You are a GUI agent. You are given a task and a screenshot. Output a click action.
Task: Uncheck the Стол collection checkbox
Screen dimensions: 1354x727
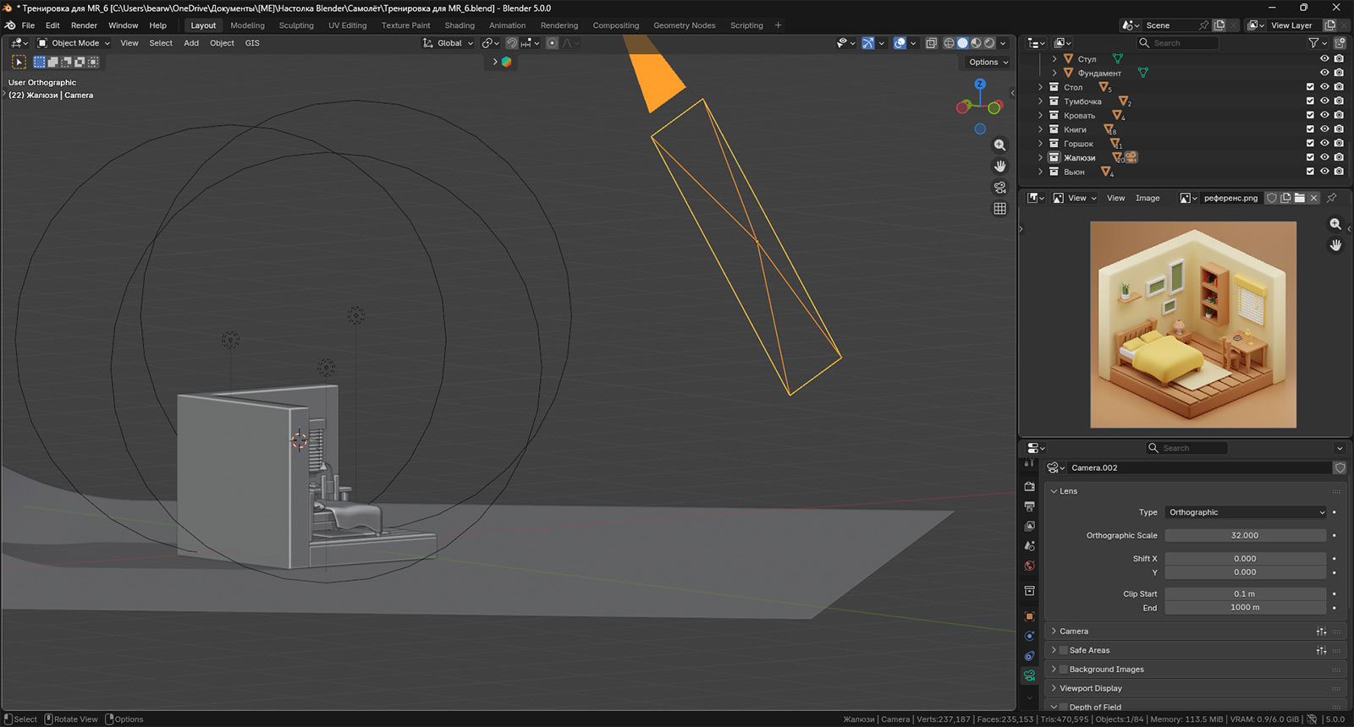(1310, 87)
